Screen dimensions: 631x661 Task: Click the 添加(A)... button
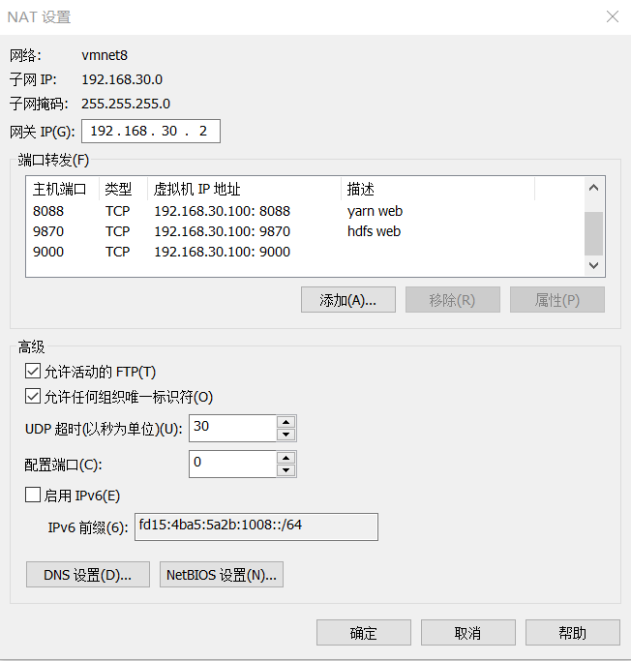tap(347, 300)
